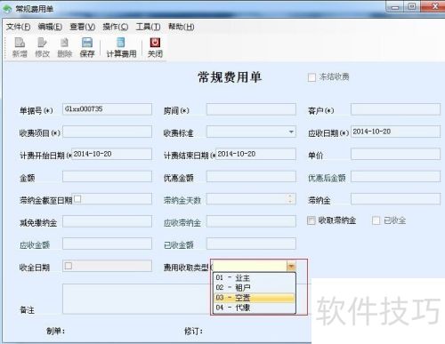
Task: Toggle the 滞纳金截至日期 checkbox
Action: [x=77, y=198]
